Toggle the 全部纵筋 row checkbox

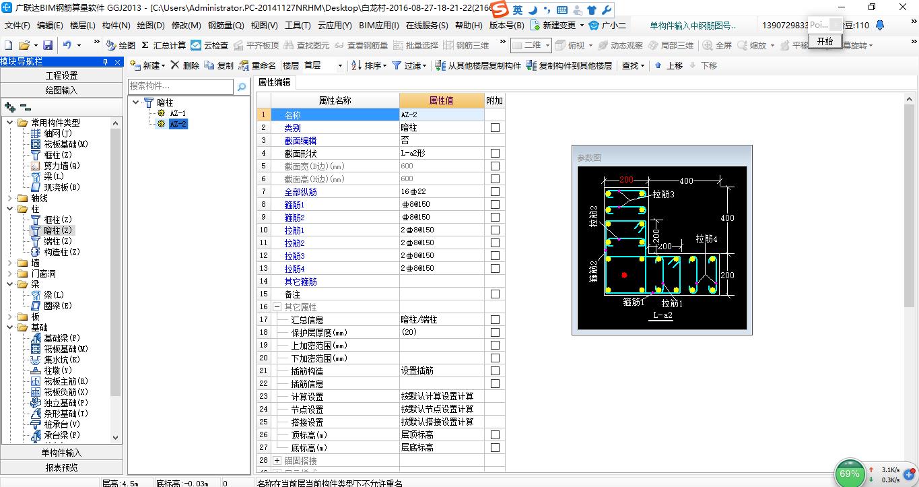point(495,191)
